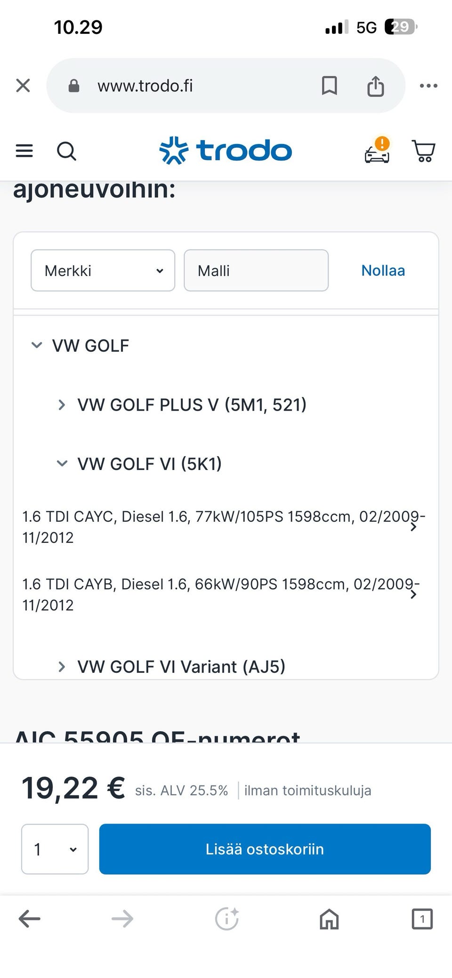
Task: Open the shopping cart icon
Action: tap(424, 151)
